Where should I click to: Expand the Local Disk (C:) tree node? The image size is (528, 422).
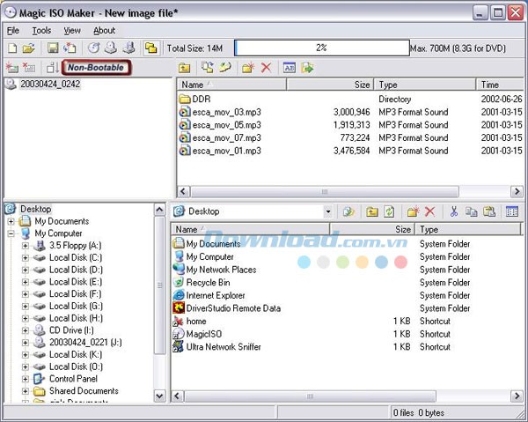click(26, 257)
